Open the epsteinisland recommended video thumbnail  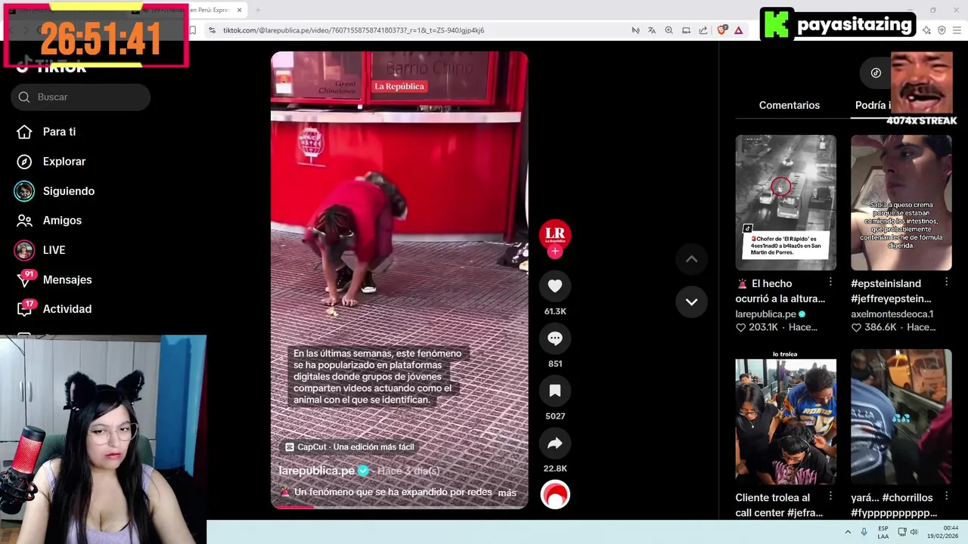(x=901, y=202)
